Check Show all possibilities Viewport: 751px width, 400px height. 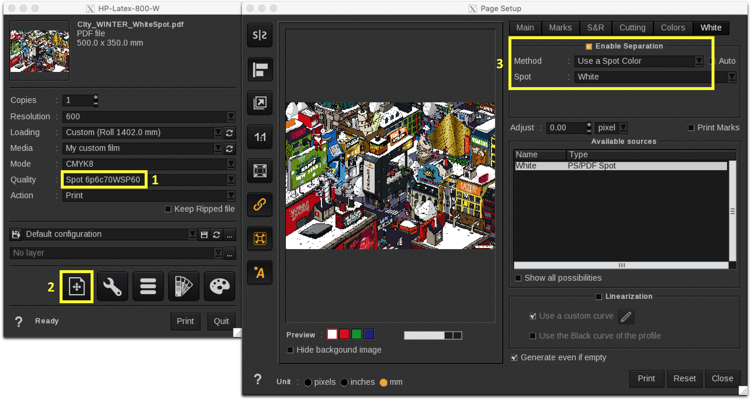pos(518,278)
